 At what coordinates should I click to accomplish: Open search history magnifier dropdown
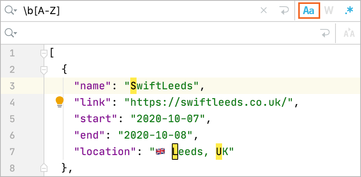[x=11, y=11]
